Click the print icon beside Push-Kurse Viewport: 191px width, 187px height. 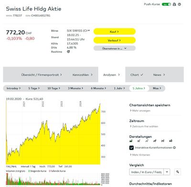(174, 4)
